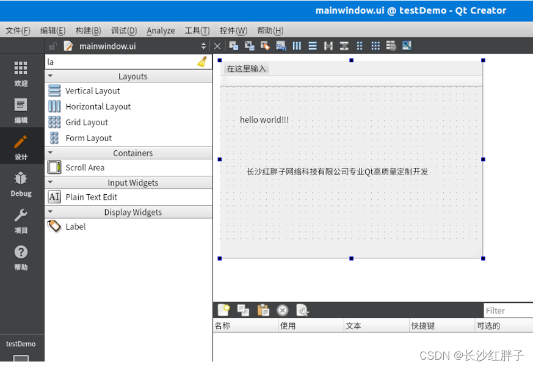Open the Debug mode
The height and width of the screenshot is (367, 533).
tap(21, 184)
